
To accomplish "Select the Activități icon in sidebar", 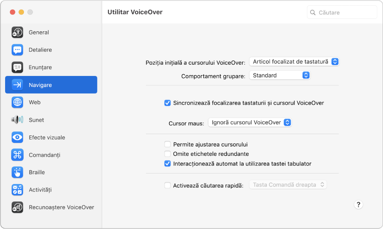I will click(17, 190).
